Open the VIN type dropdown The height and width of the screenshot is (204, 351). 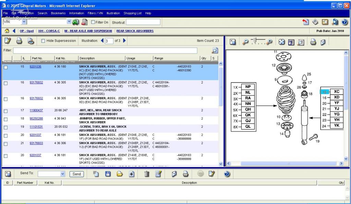24,22
